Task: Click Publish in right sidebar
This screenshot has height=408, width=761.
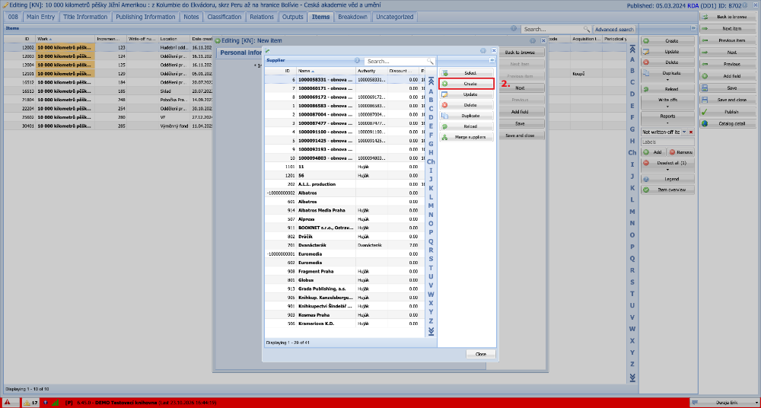Action: coord(729,112)
